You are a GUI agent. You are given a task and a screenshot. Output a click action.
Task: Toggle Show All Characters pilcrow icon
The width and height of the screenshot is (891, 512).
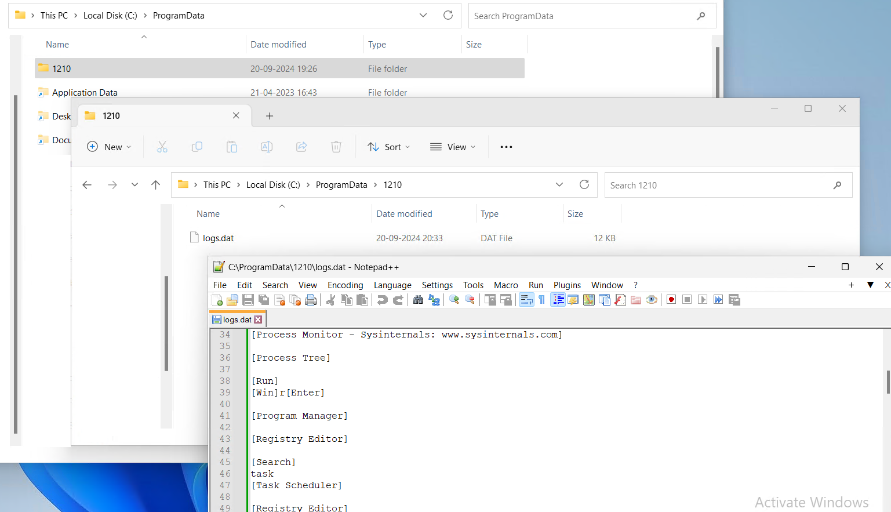541,300
